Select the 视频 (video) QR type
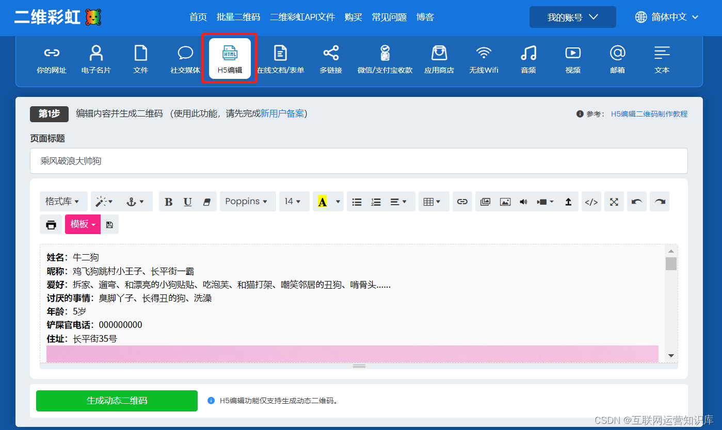 [573, 59]
